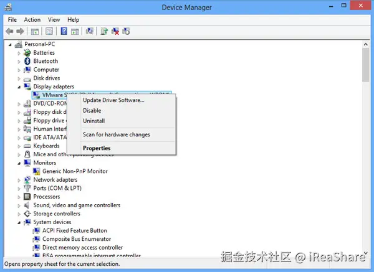
Task: Select the Computer category label
Action: pyautogui.click(x=46, y=70)
